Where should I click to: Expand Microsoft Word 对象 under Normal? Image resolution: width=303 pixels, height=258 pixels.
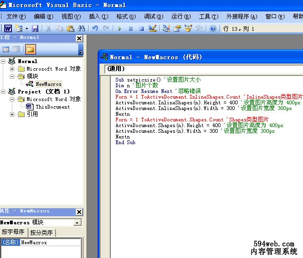(12, 69)
